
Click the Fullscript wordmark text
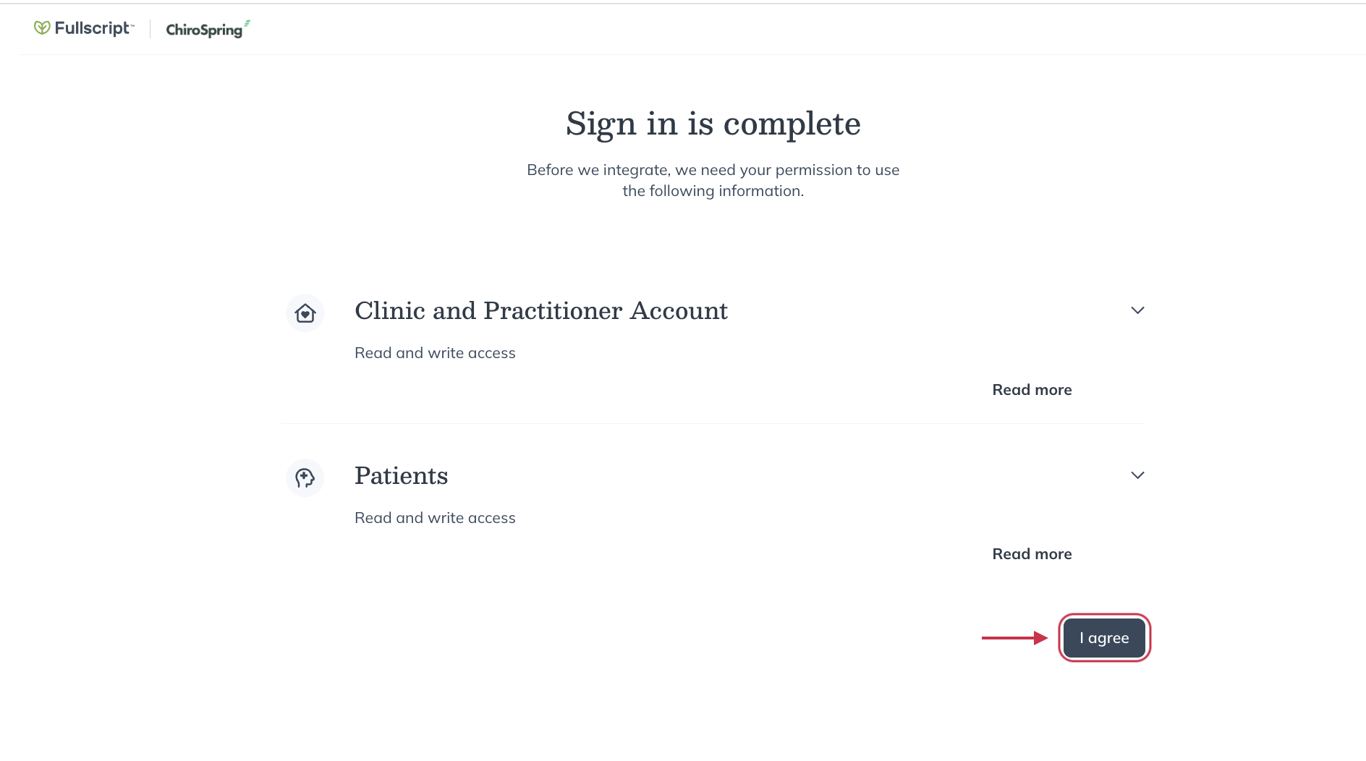(93, 28)
